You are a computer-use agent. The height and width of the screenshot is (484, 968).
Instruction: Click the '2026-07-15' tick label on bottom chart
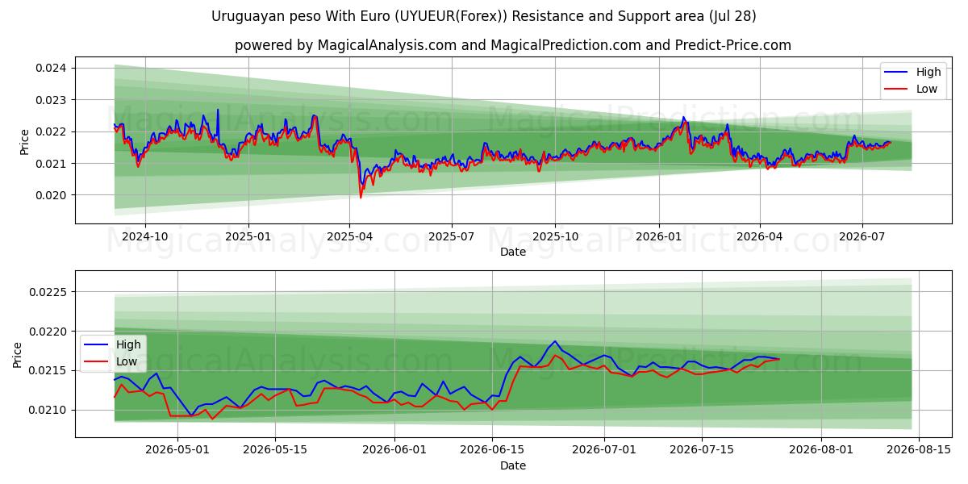pyautogui.click(x=702, y=450)
